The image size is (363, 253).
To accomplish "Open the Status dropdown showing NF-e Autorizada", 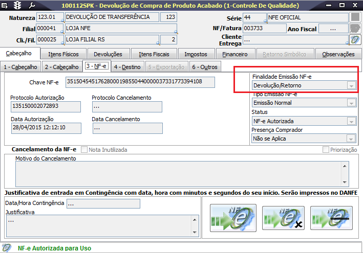I will (351, 121).
